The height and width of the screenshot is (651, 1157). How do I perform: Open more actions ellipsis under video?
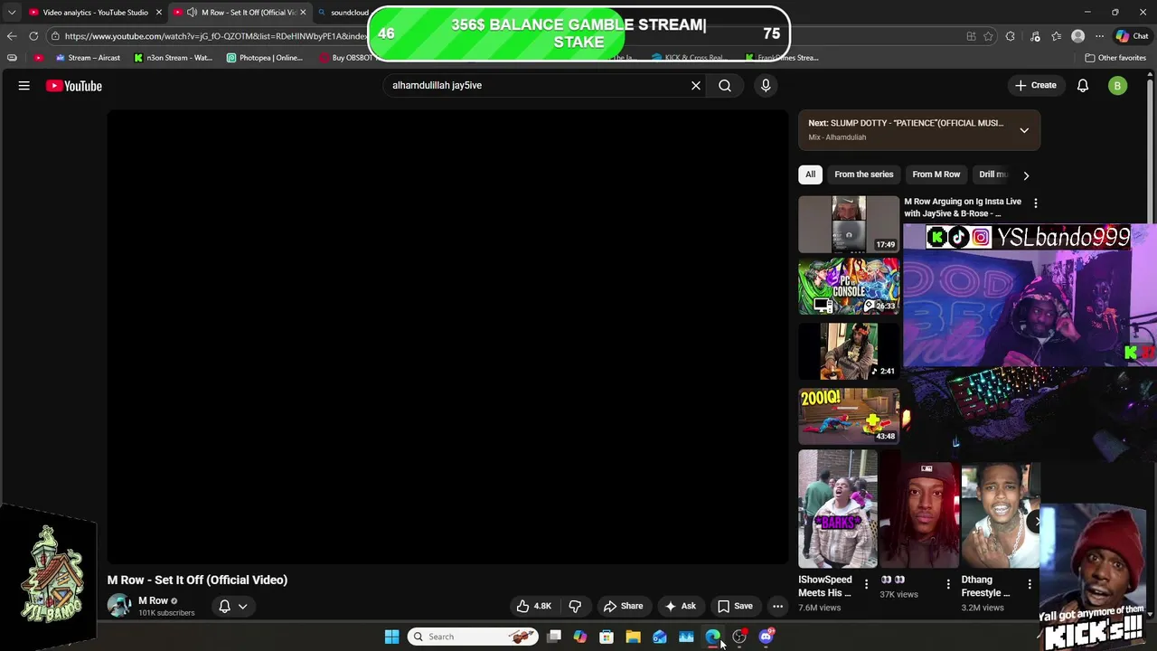777,607
